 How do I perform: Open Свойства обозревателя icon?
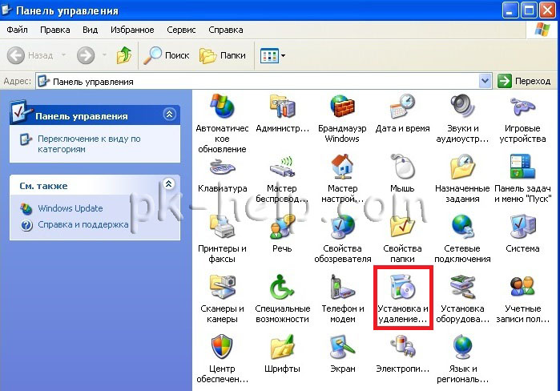click(x=342, y=227)
